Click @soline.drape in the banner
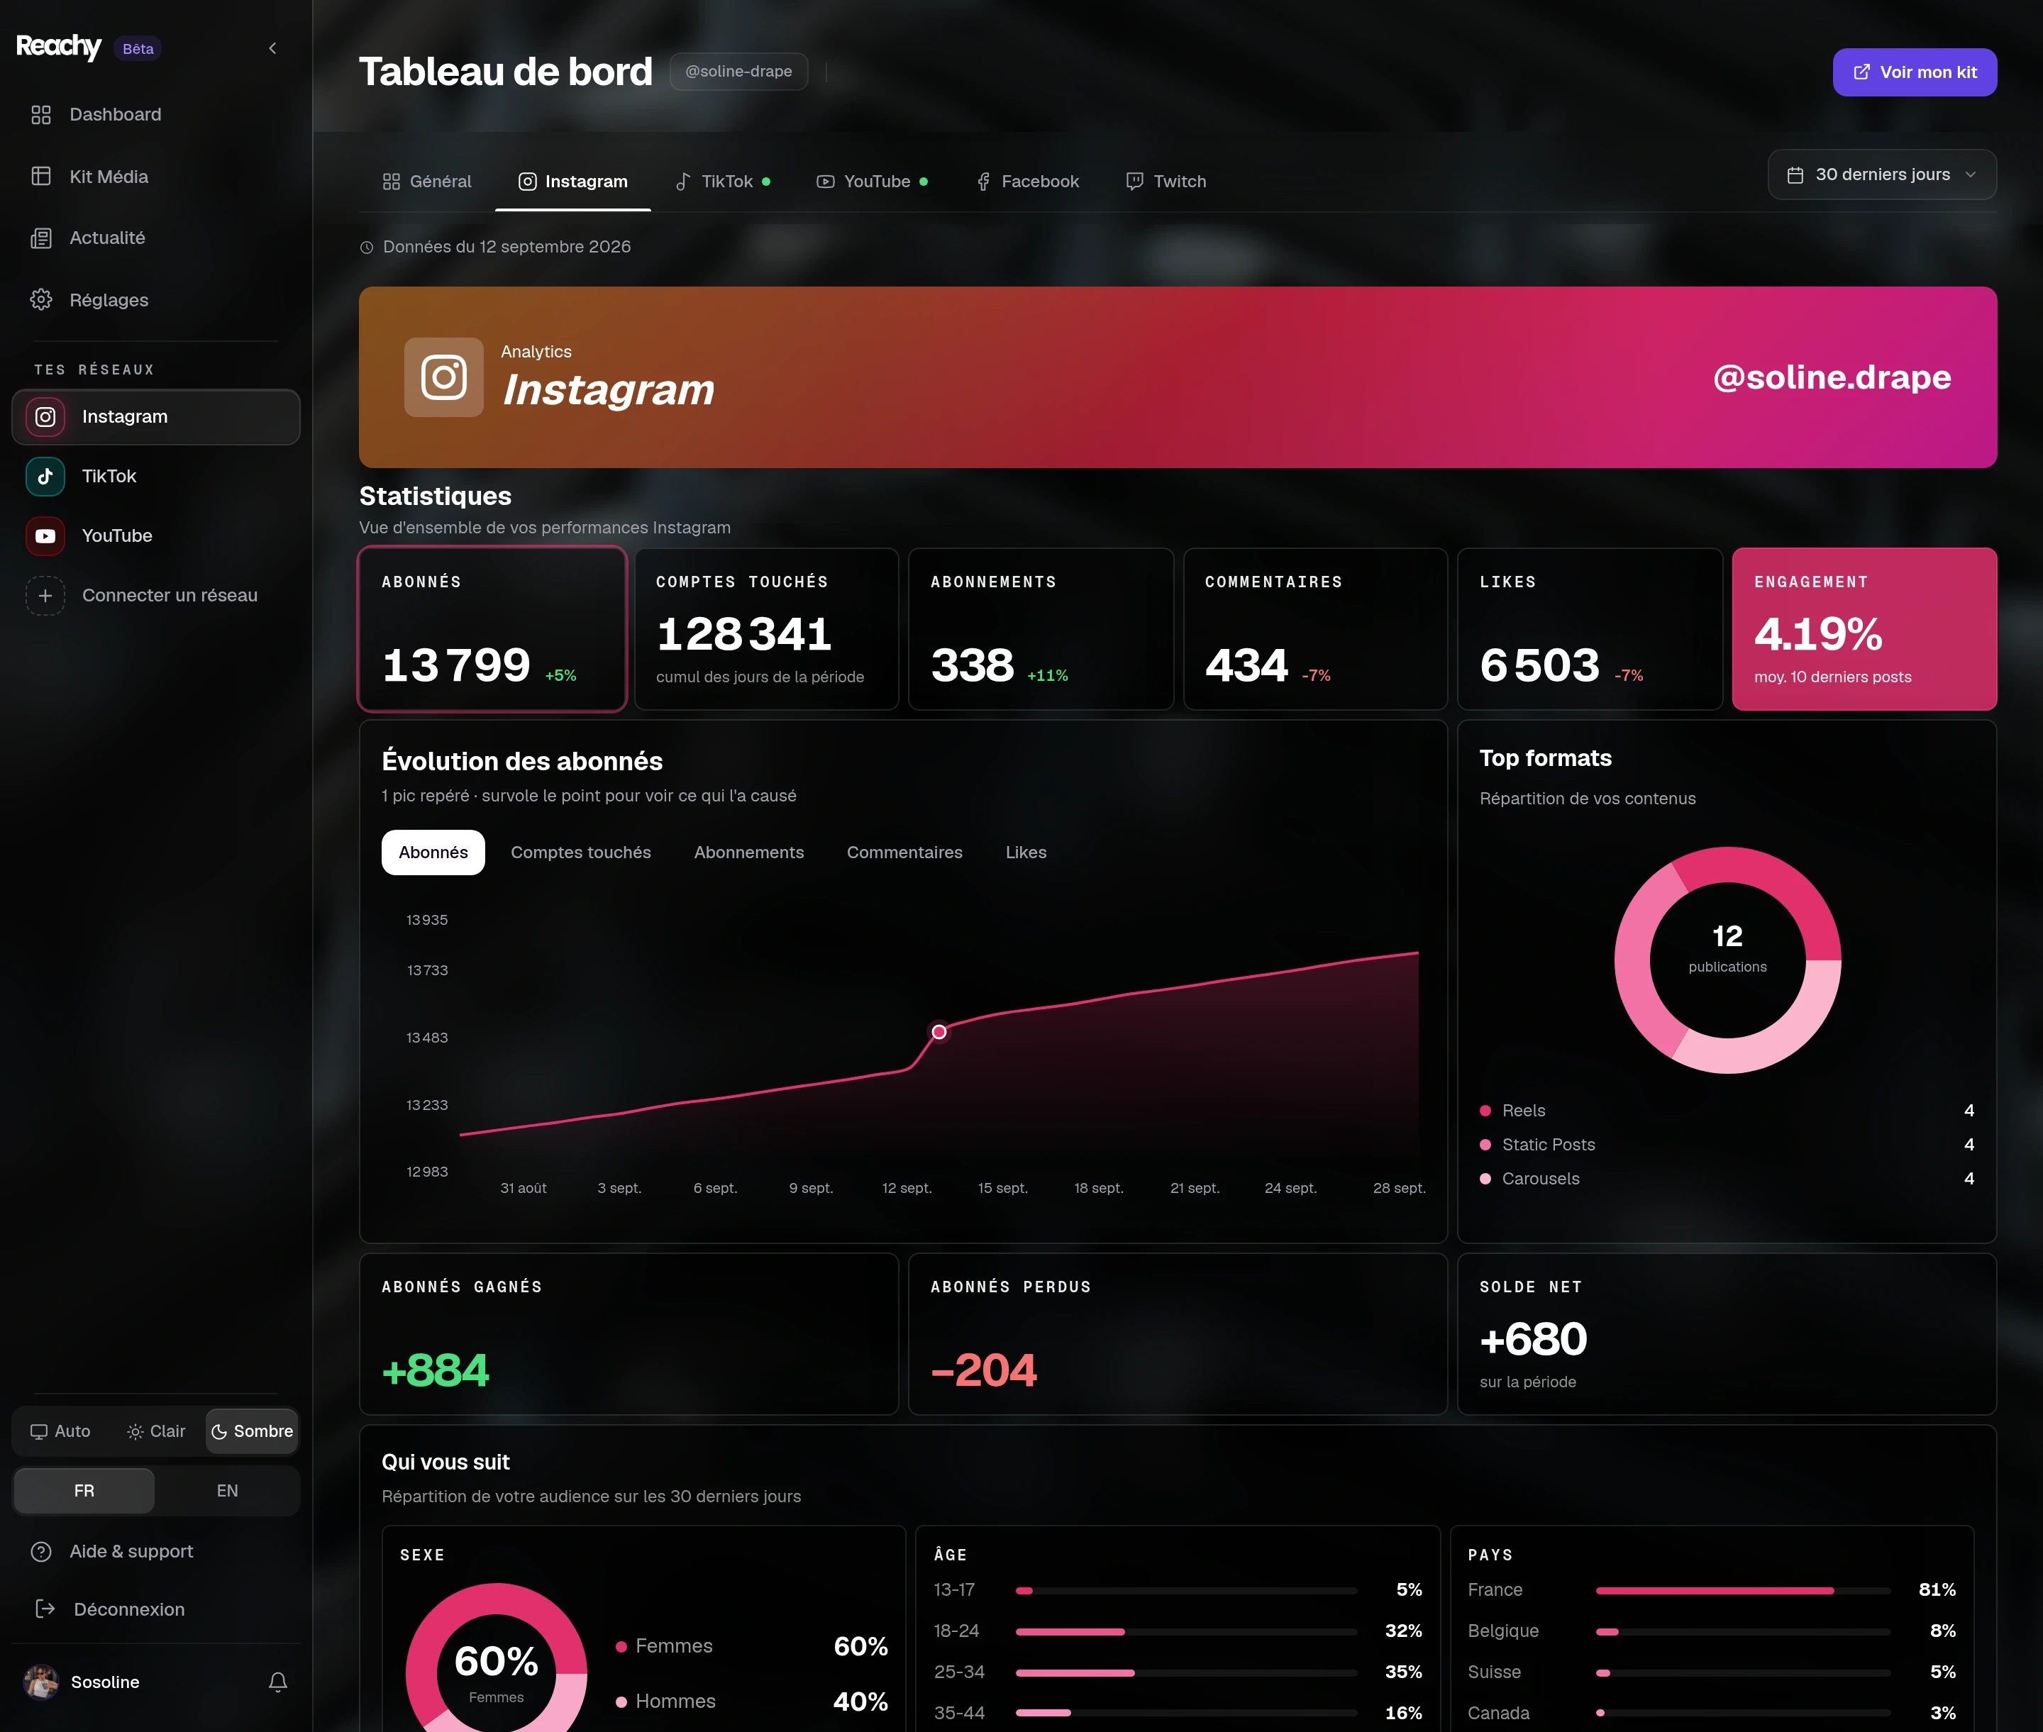 [1832, 377]
